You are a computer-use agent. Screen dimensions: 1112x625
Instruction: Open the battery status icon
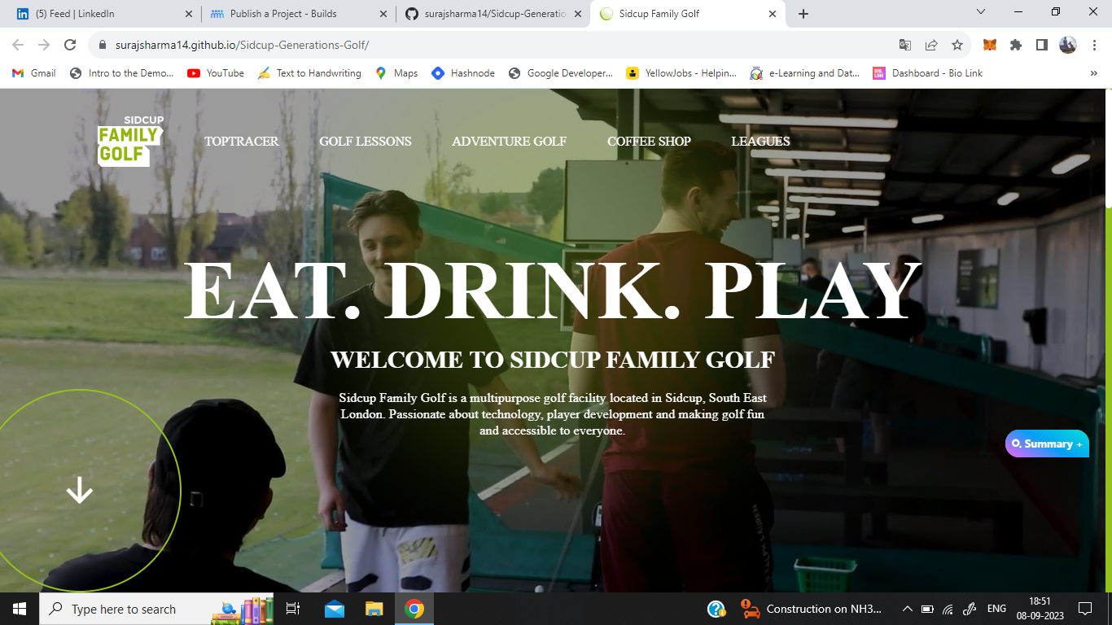coord(927,609)
